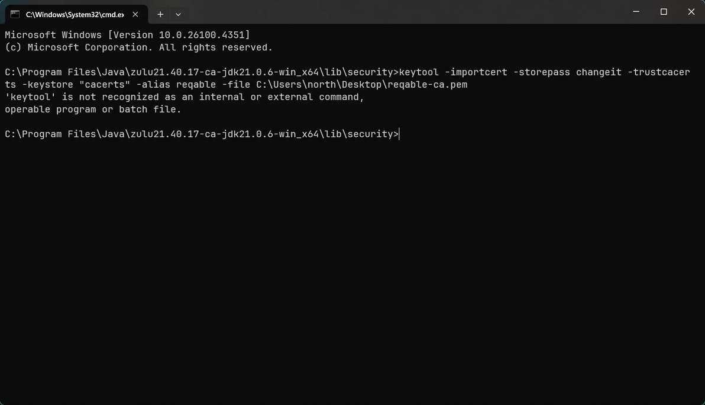This screenshot has height=405, width=705.
Task: Click the quoted "cacerts" keystore name
Action: 104,85
